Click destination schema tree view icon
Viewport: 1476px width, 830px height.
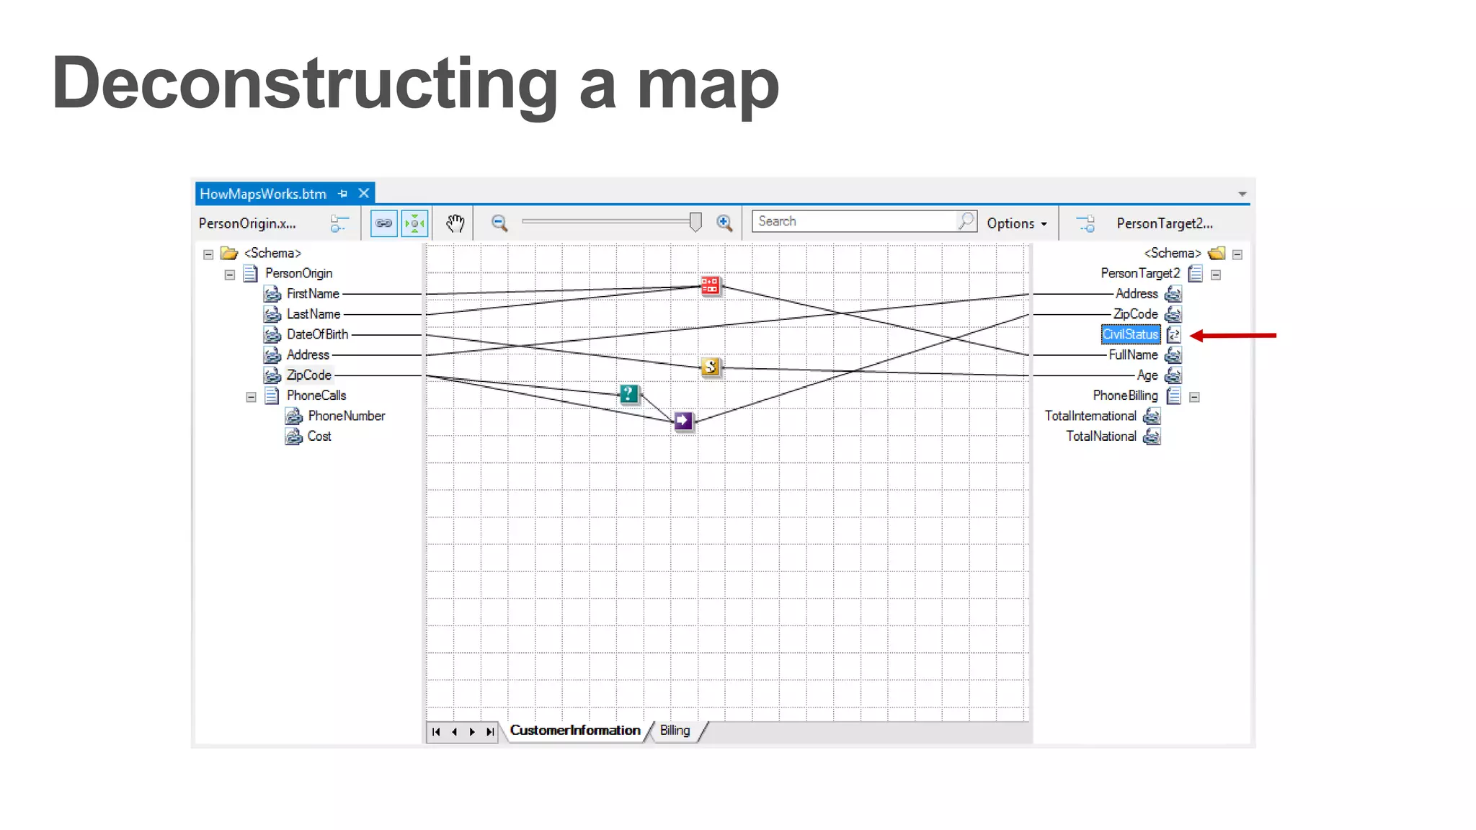1085,223
